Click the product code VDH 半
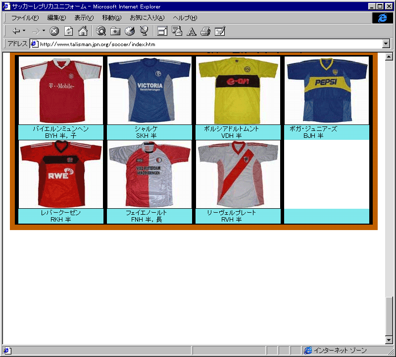 (x=231, y=136)
